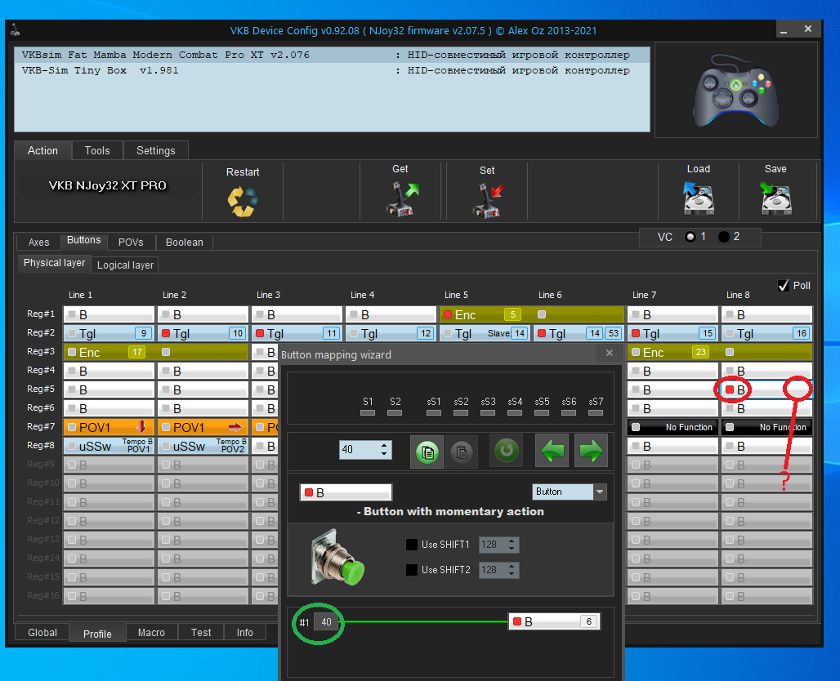Switch to the POVs tab
Screen dimensions: 840x681
[x=131, y=242]
